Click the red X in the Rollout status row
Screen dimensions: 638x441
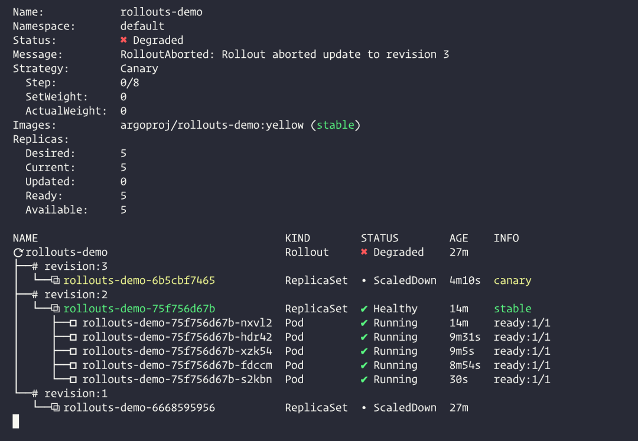pos(364,252)
